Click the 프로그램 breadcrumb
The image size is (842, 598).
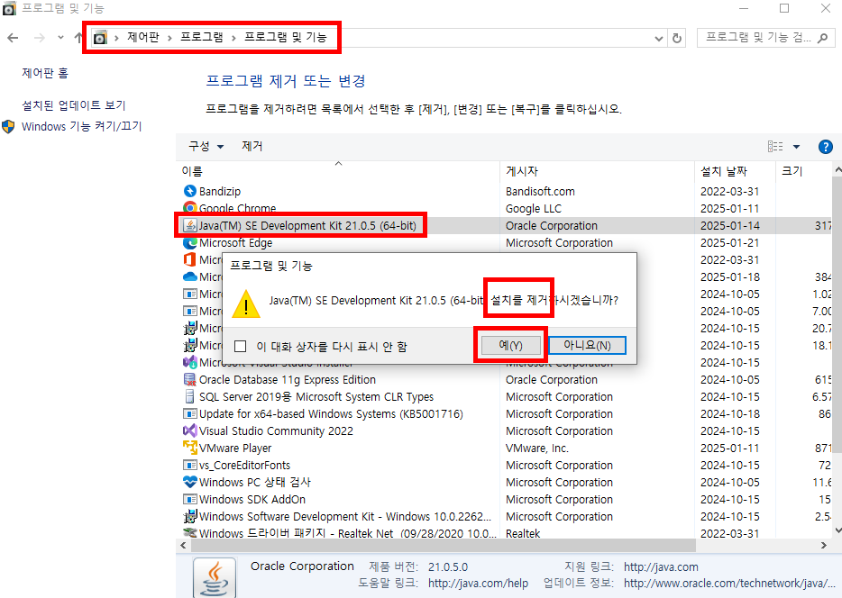click(202, 37)
